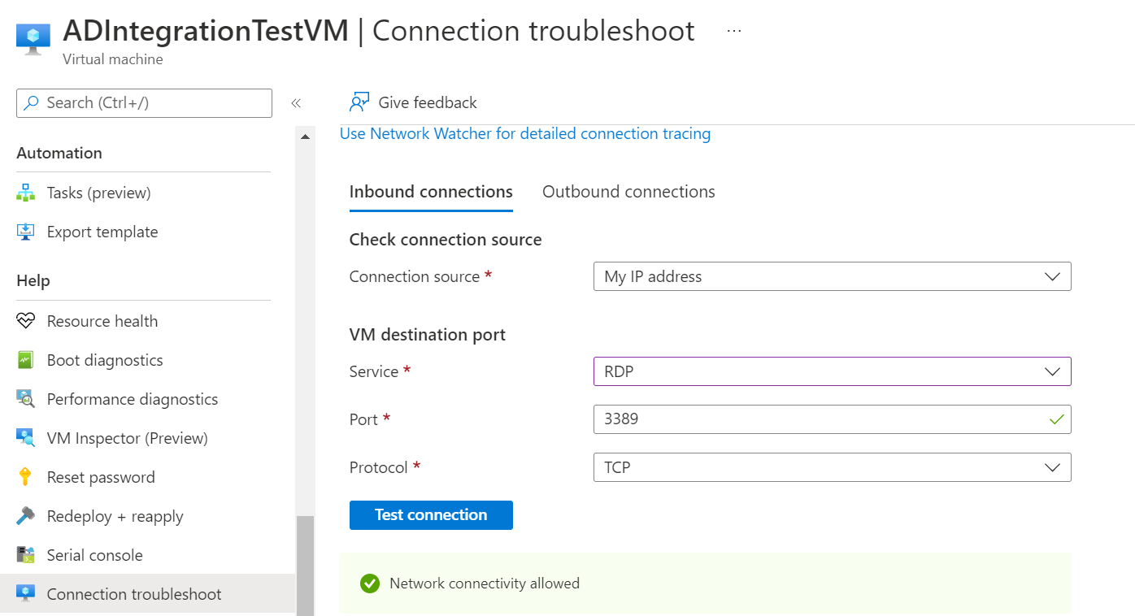
Task: Click the Give feedback icon
Action: [359, 102]
